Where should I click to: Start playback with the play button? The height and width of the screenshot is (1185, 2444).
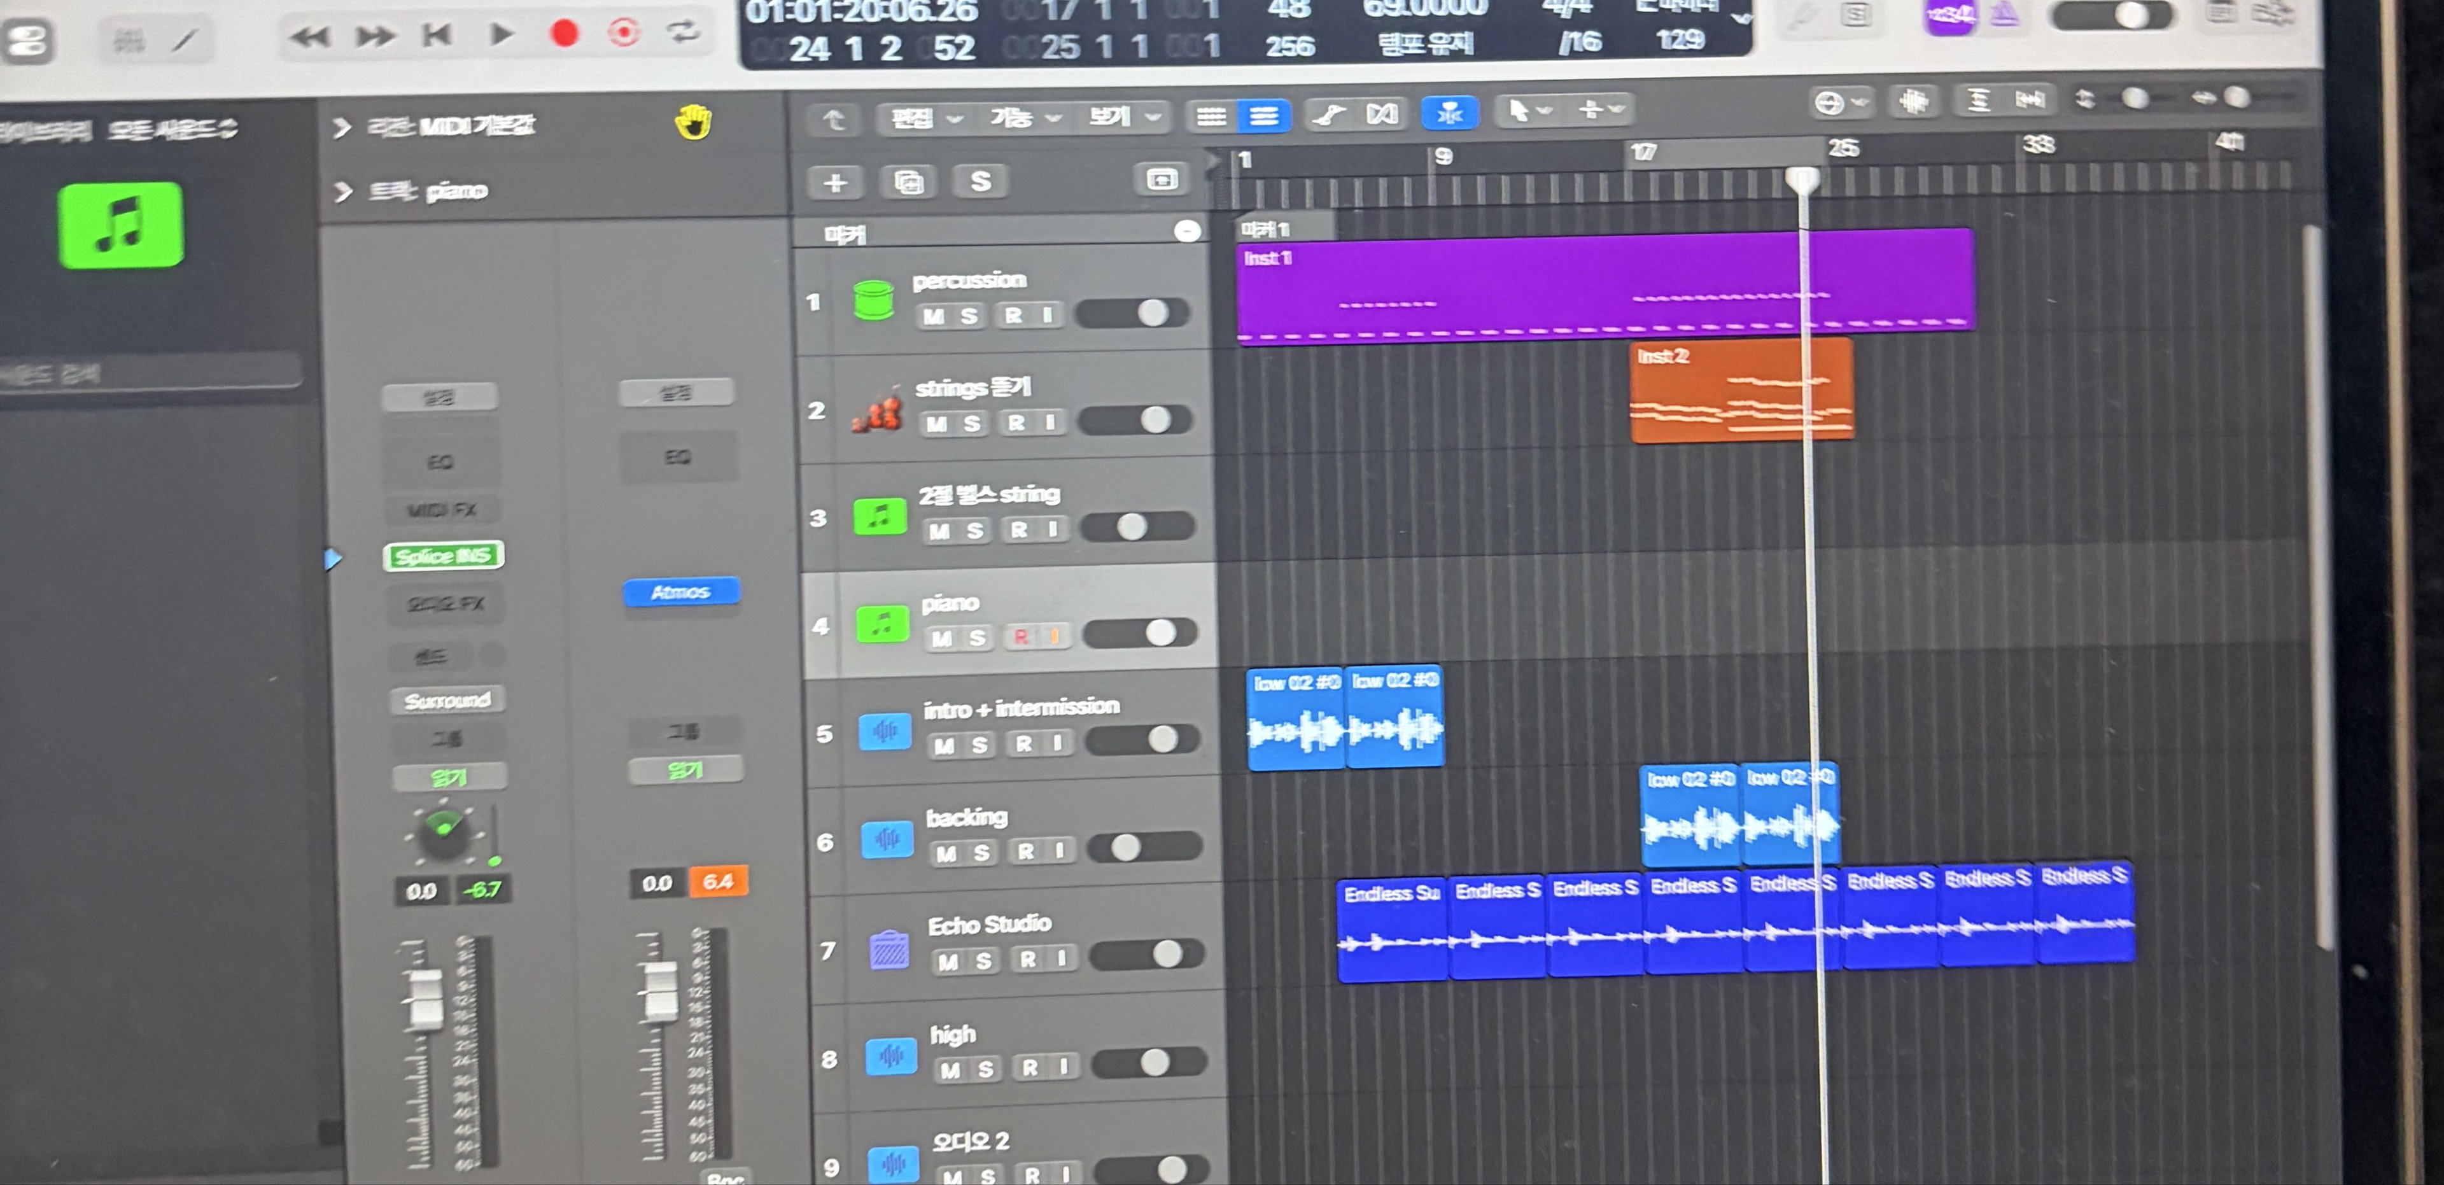[x=501, y=34]
